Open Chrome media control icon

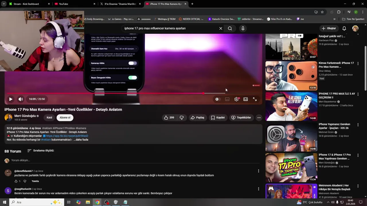349,12
